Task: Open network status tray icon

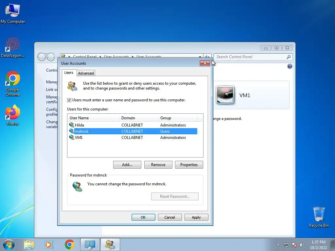Action: point(286,245)
